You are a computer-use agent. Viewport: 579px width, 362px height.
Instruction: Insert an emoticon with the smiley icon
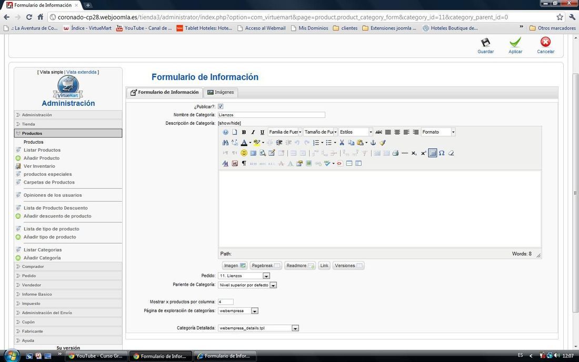(x=244, y=153)
